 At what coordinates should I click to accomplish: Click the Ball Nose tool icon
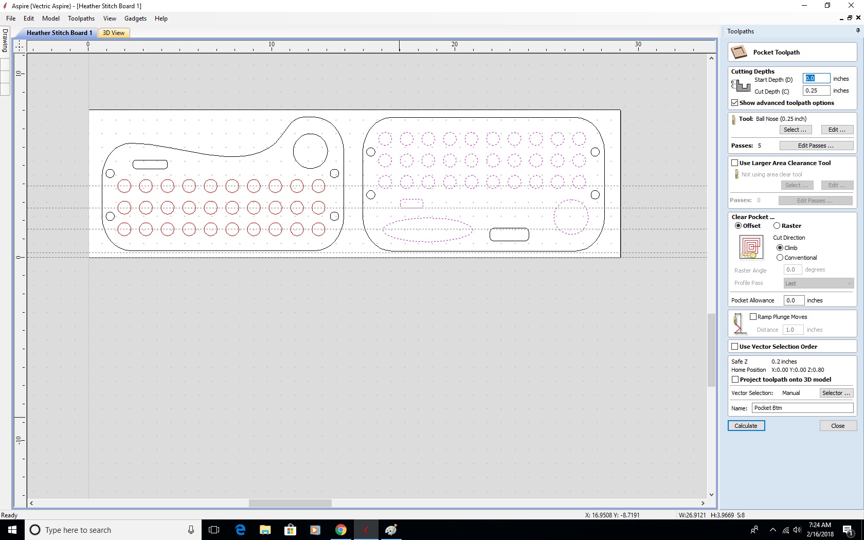tap(734, 120)
